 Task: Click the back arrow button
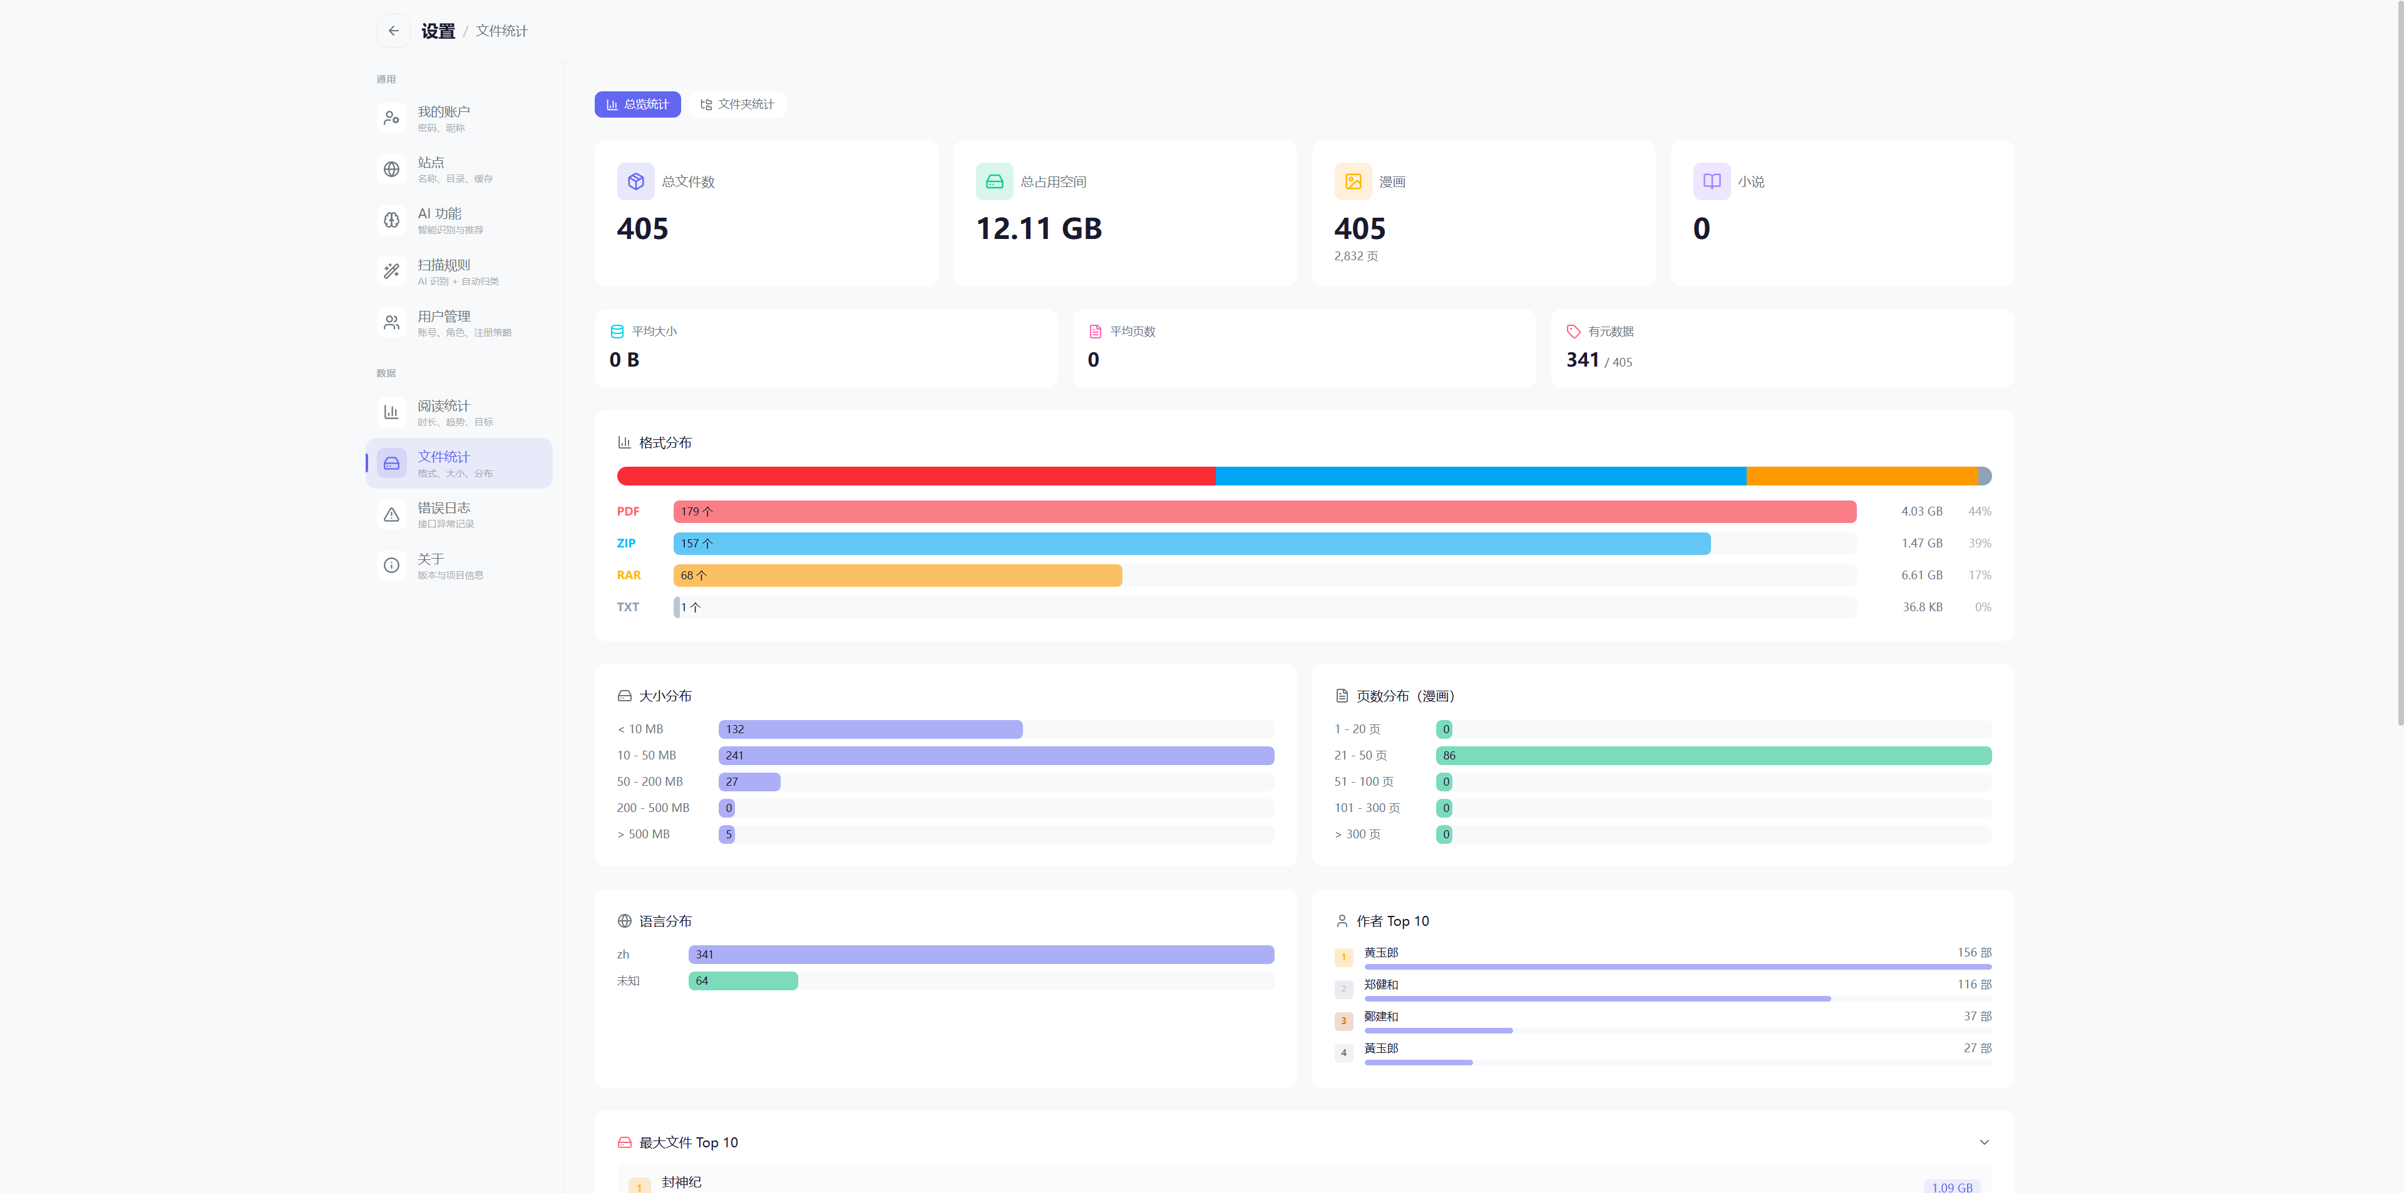393,31
